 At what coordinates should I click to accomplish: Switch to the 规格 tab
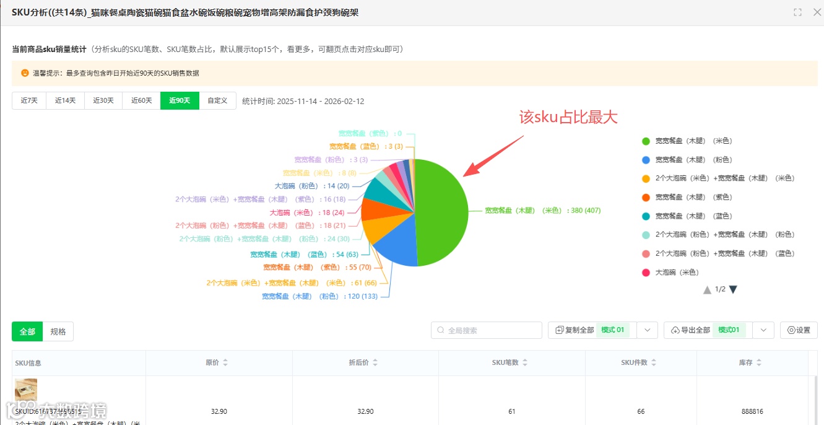(58, 331)
